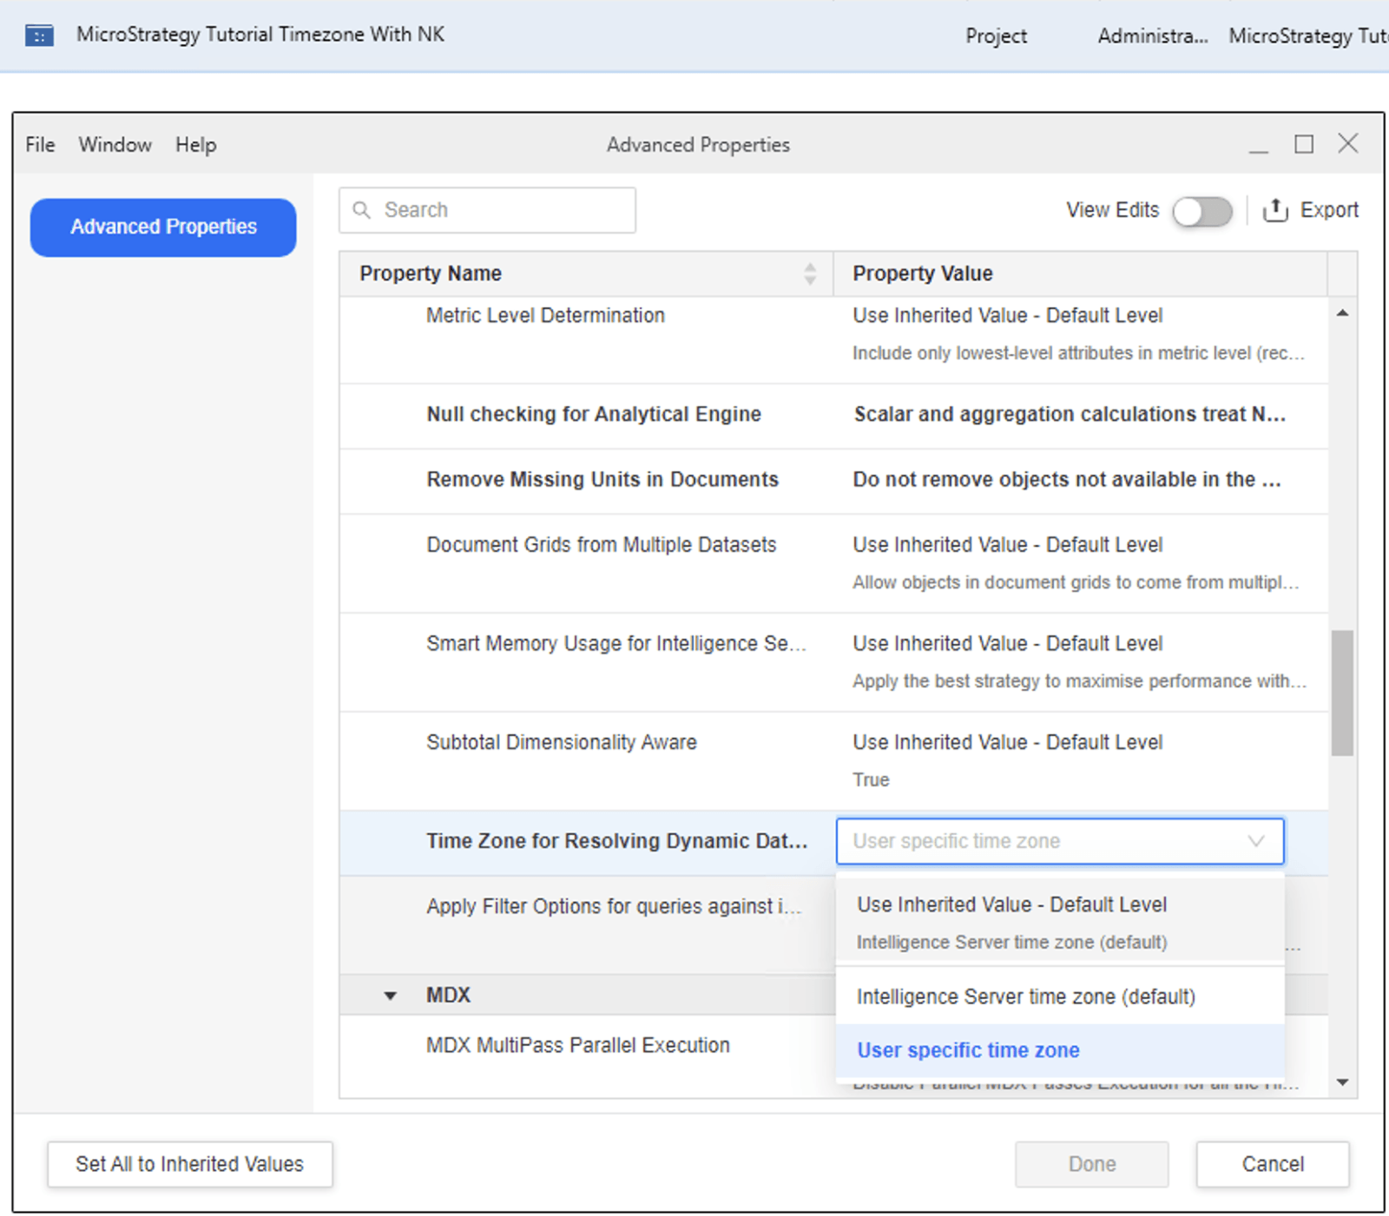
Task: Select Document Grids from Multiple Datasets row
Action: coord(833,563)
